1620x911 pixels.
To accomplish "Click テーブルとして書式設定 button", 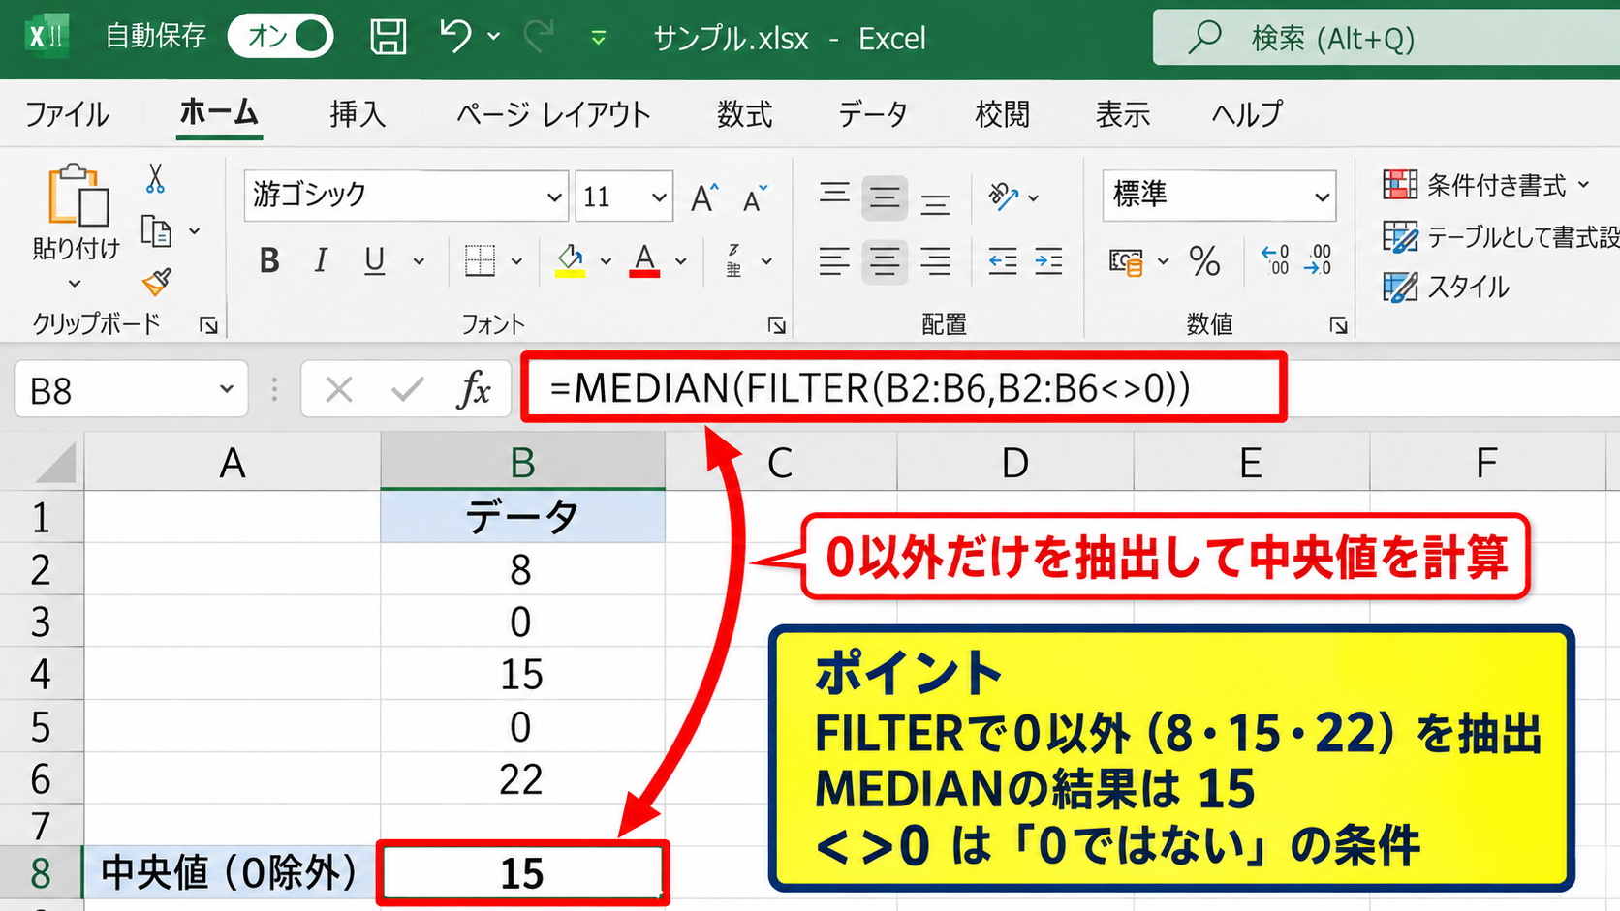I will [x=1501, y=236].
